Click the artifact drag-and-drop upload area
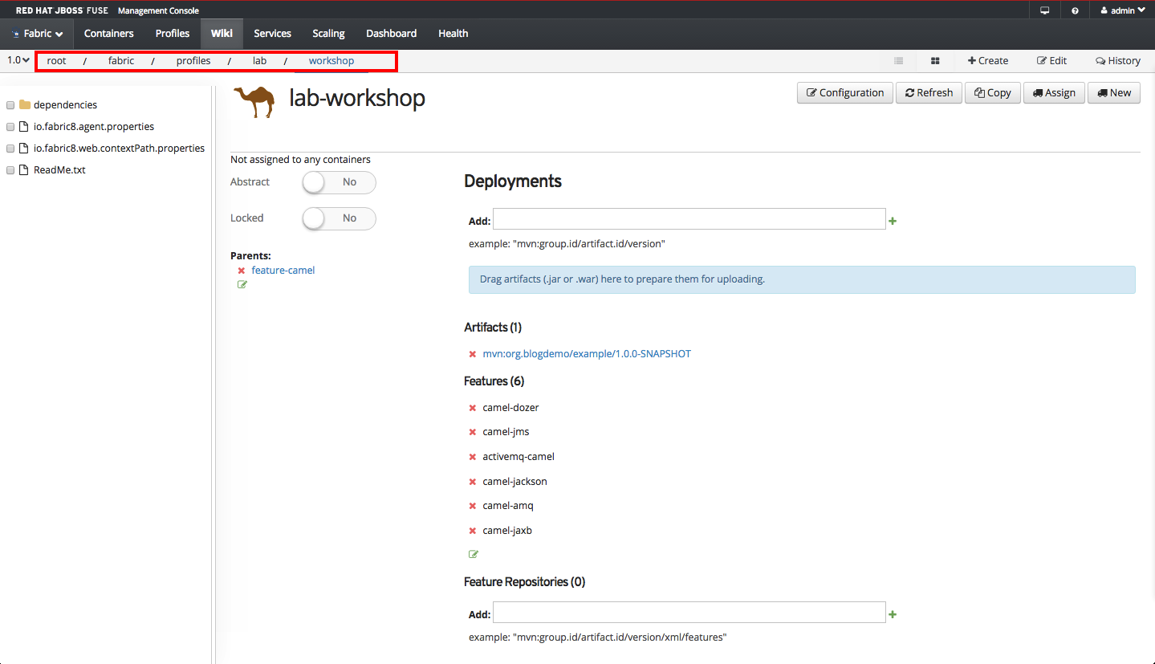The height and width of the screenshot is (664, 1155). click(x=802, y=279)
